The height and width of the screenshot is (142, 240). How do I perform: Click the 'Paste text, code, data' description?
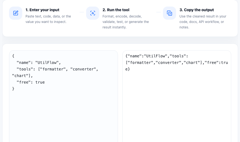pos(48,19)
